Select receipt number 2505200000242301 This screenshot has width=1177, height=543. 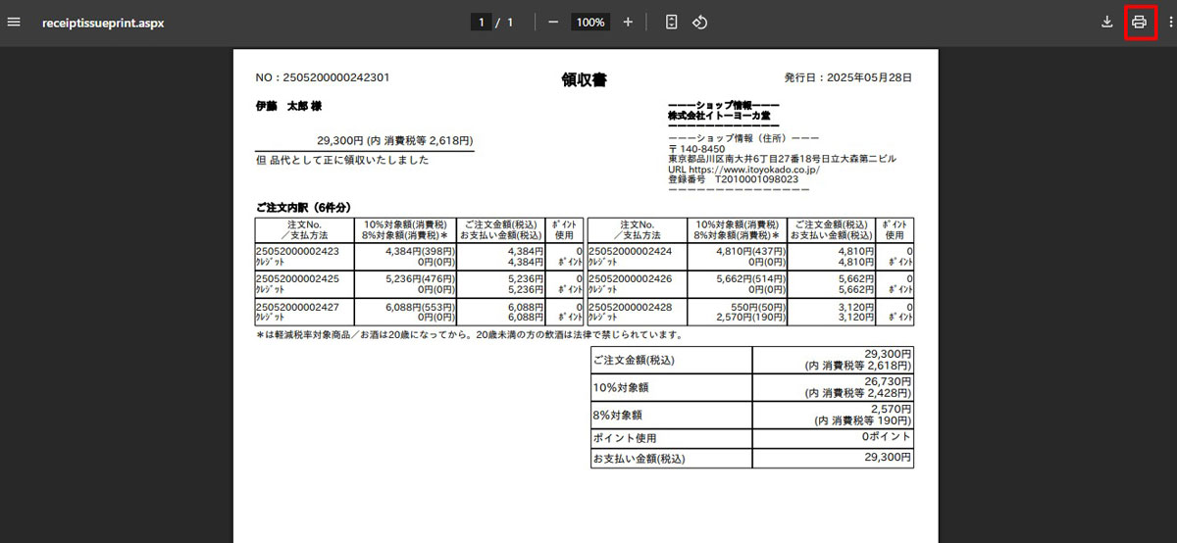(336, 76)
